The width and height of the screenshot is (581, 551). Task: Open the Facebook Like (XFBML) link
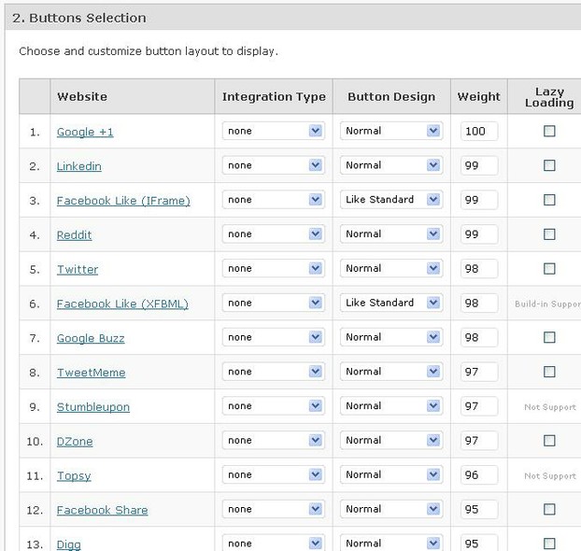tap(122, 304)
